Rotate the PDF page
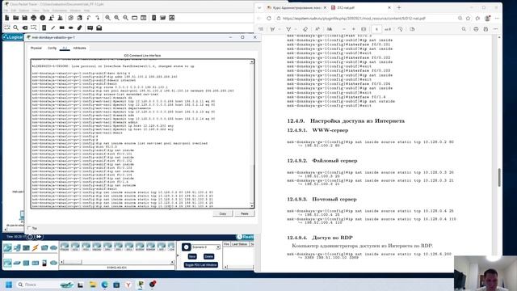Viewport: 517px width, 291px height. point(400,29)
